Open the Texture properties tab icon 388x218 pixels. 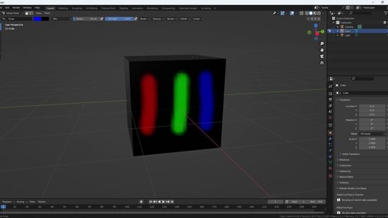330,176
